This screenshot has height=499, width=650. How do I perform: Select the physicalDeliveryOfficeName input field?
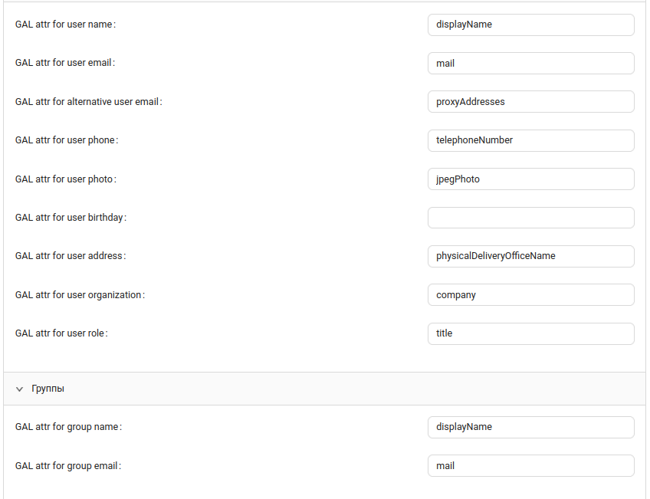(x=530, y=256)
